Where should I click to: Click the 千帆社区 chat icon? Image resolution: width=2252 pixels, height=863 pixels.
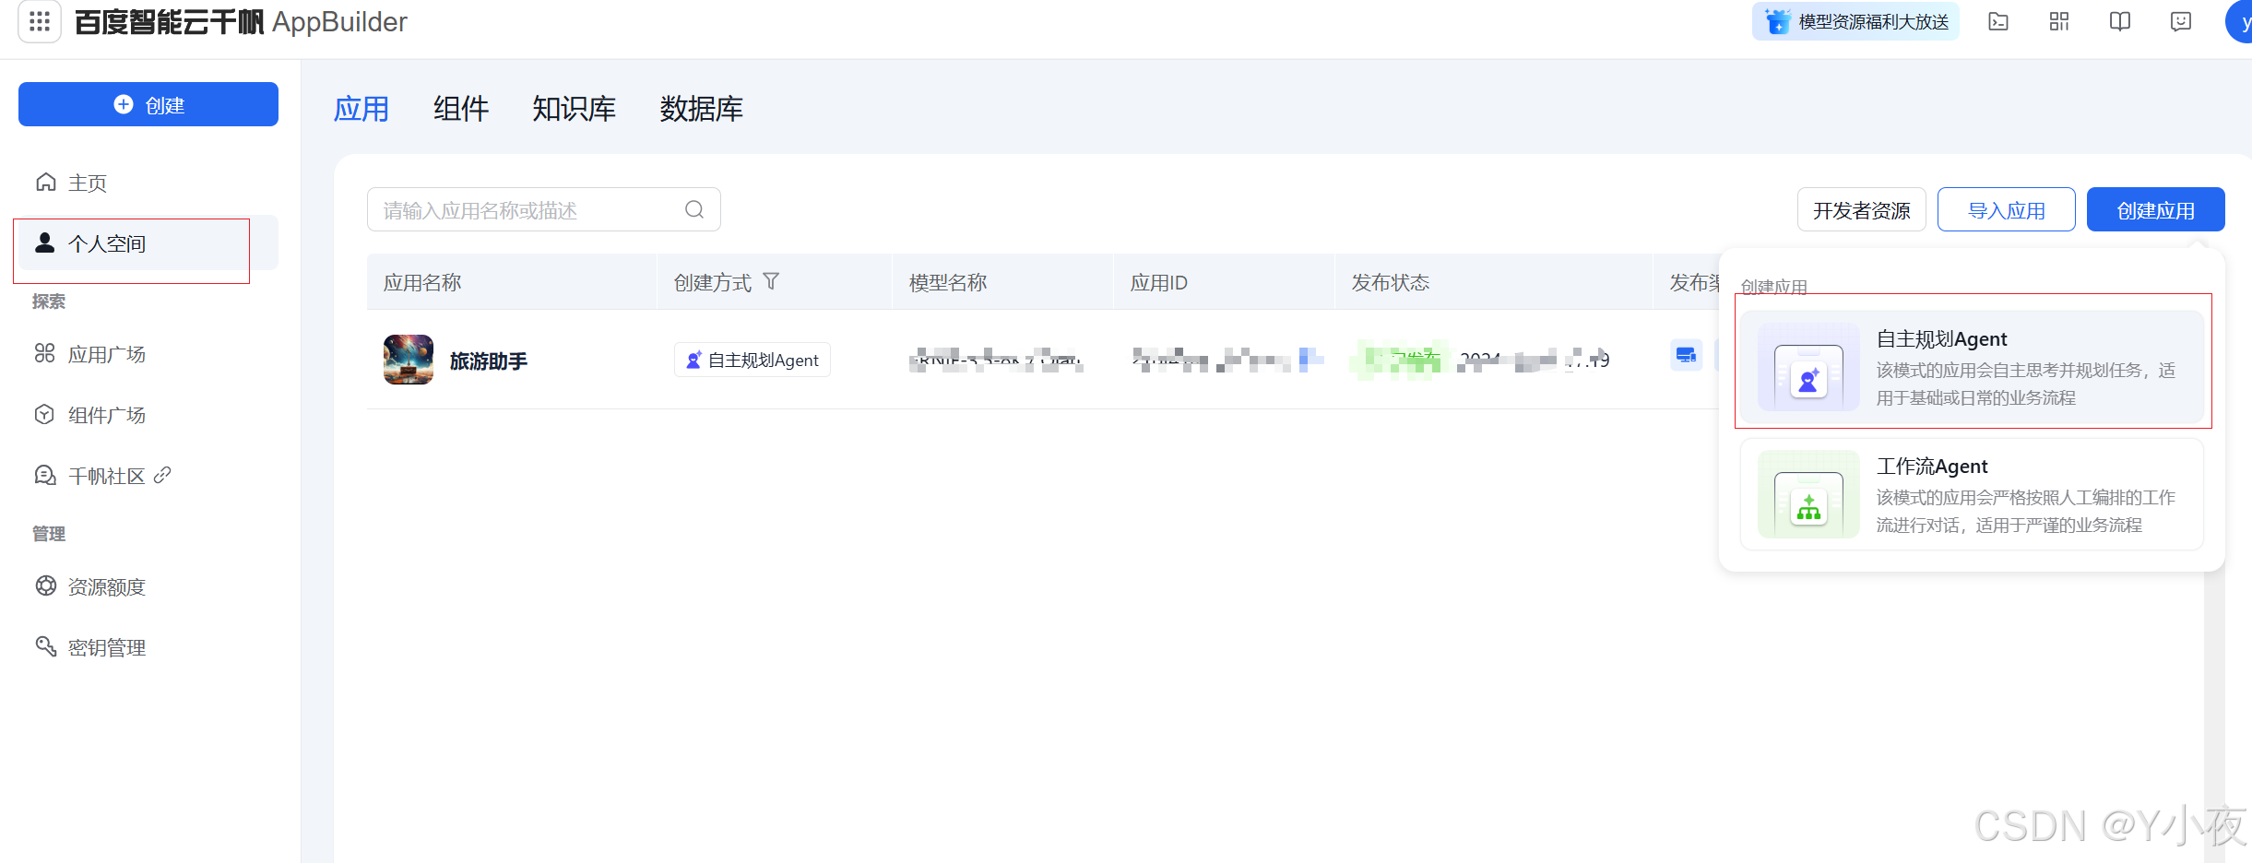click(x=45, y=475)
